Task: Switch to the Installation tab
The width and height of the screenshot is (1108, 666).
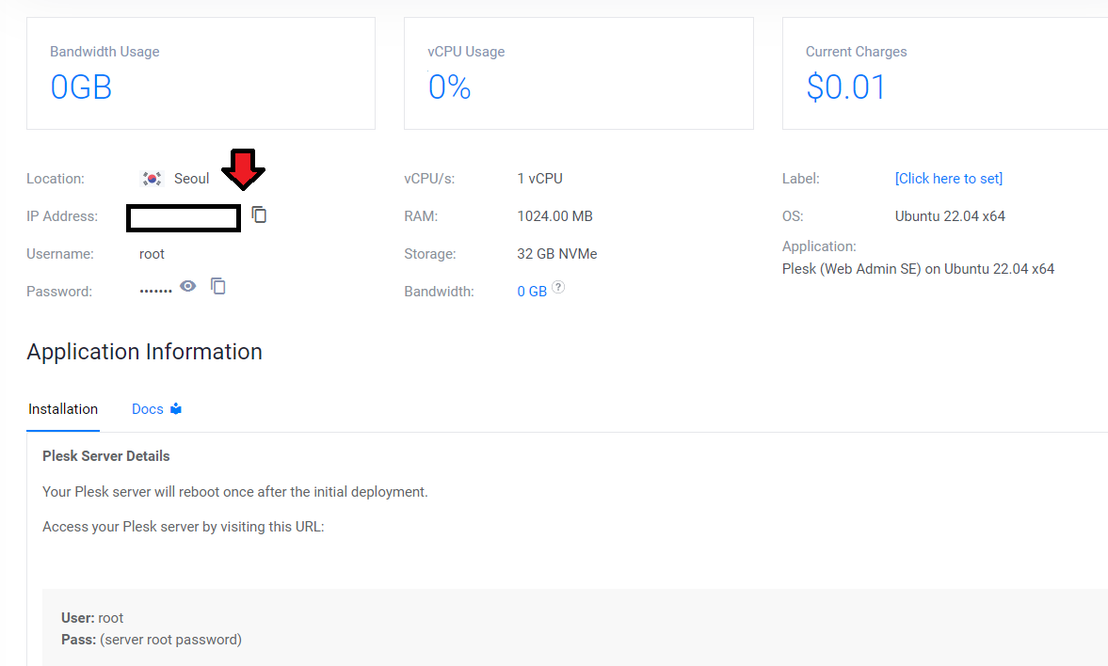Action: pyautogui.click(x=63, y=409)
